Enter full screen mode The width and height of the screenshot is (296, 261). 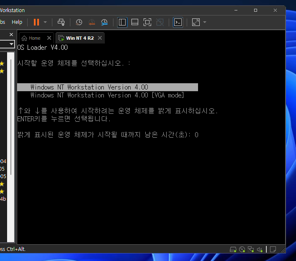click(x=147, y=22)
